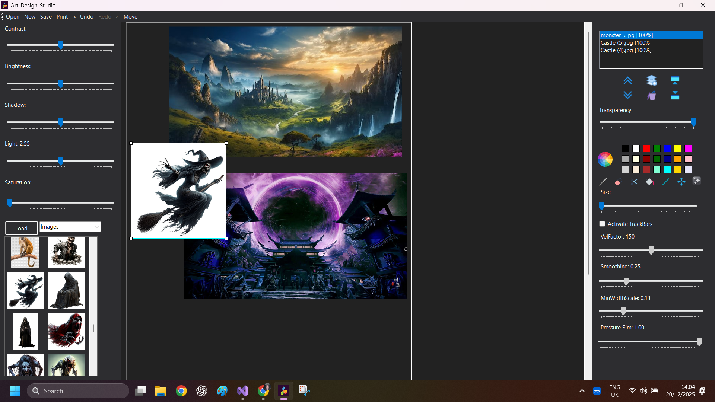The width and height of the screenshot is (715, 402).
Task: Click Move in the top menu
Action: click(130, 17)
